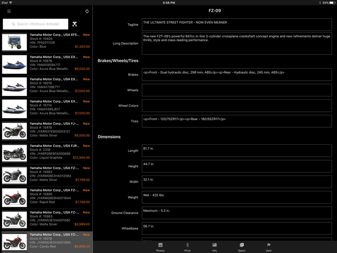Select inventory item with Stock # 15982
The width and height of the screenshot is (337, 253).
tap(46, 175)
